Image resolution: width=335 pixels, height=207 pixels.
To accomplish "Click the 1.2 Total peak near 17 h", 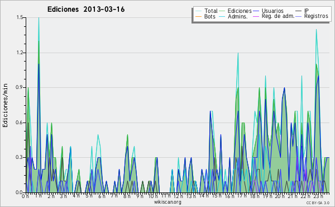I will (238, 53).
